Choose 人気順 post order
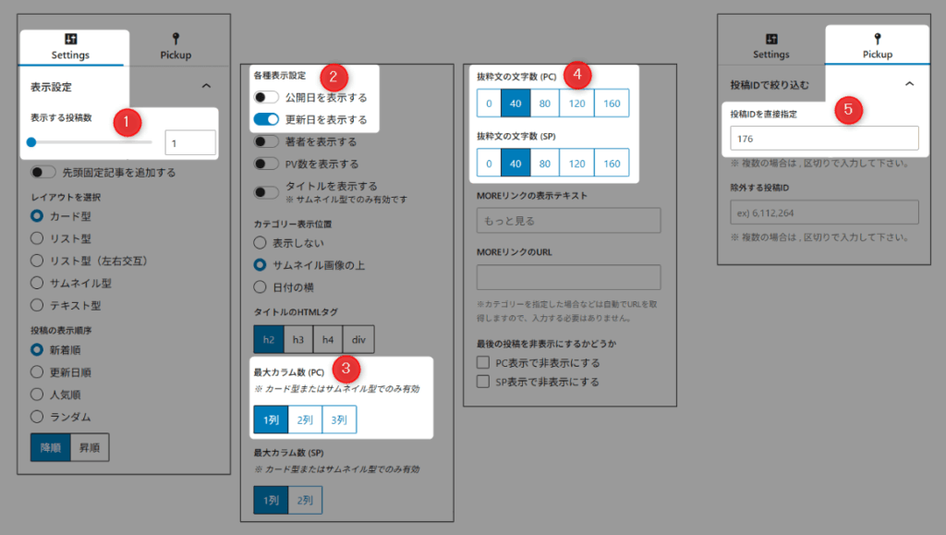946x535 pixels. 37,395
